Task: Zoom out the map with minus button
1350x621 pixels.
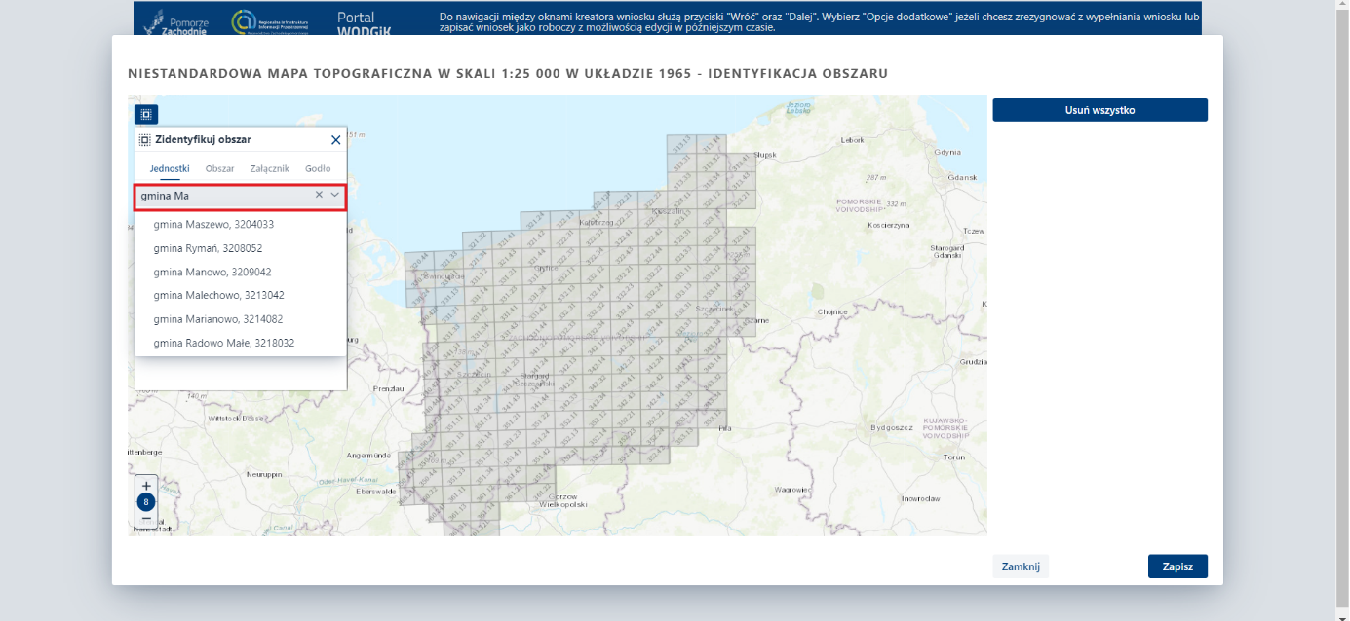Action: (146, 519)
